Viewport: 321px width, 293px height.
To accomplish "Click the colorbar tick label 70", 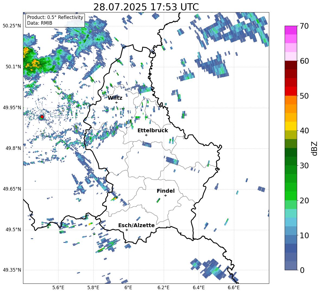I will coord(304,26).
